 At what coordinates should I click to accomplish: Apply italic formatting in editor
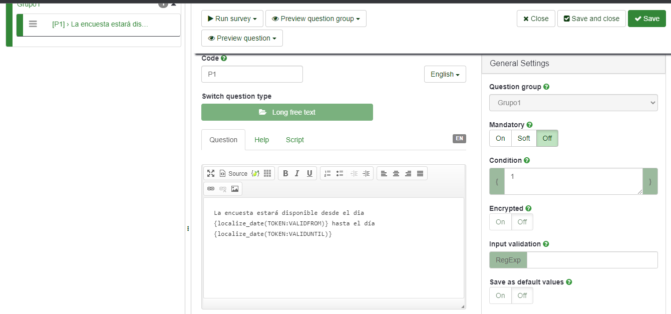click(297, 173)
